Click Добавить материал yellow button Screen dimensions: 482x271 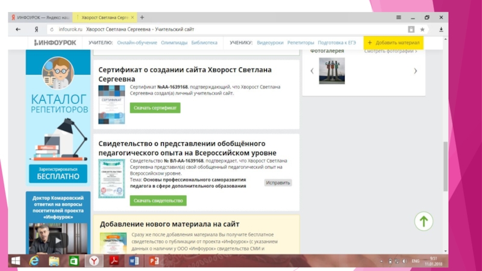click(x=393, y=43)
